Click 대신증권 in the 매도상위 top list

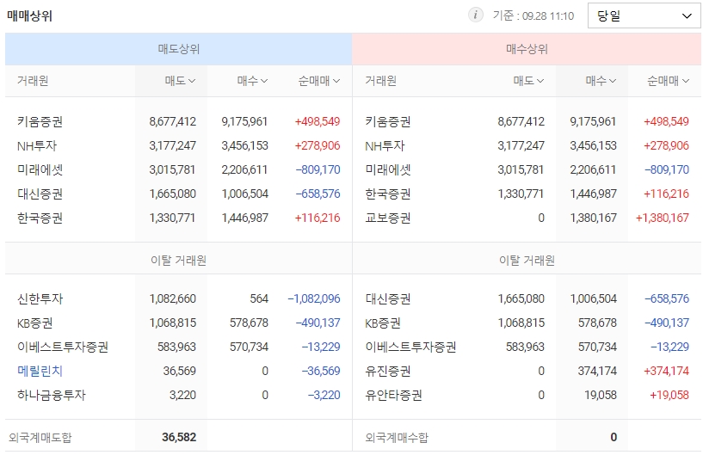point(40,194)
